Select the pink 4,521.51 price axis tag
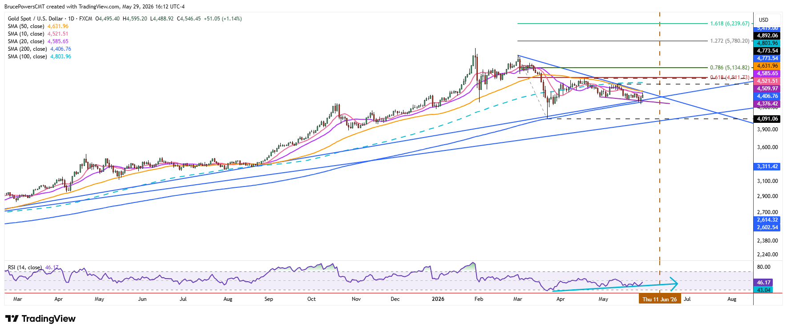Screen dimensions: 787x332 767,81
